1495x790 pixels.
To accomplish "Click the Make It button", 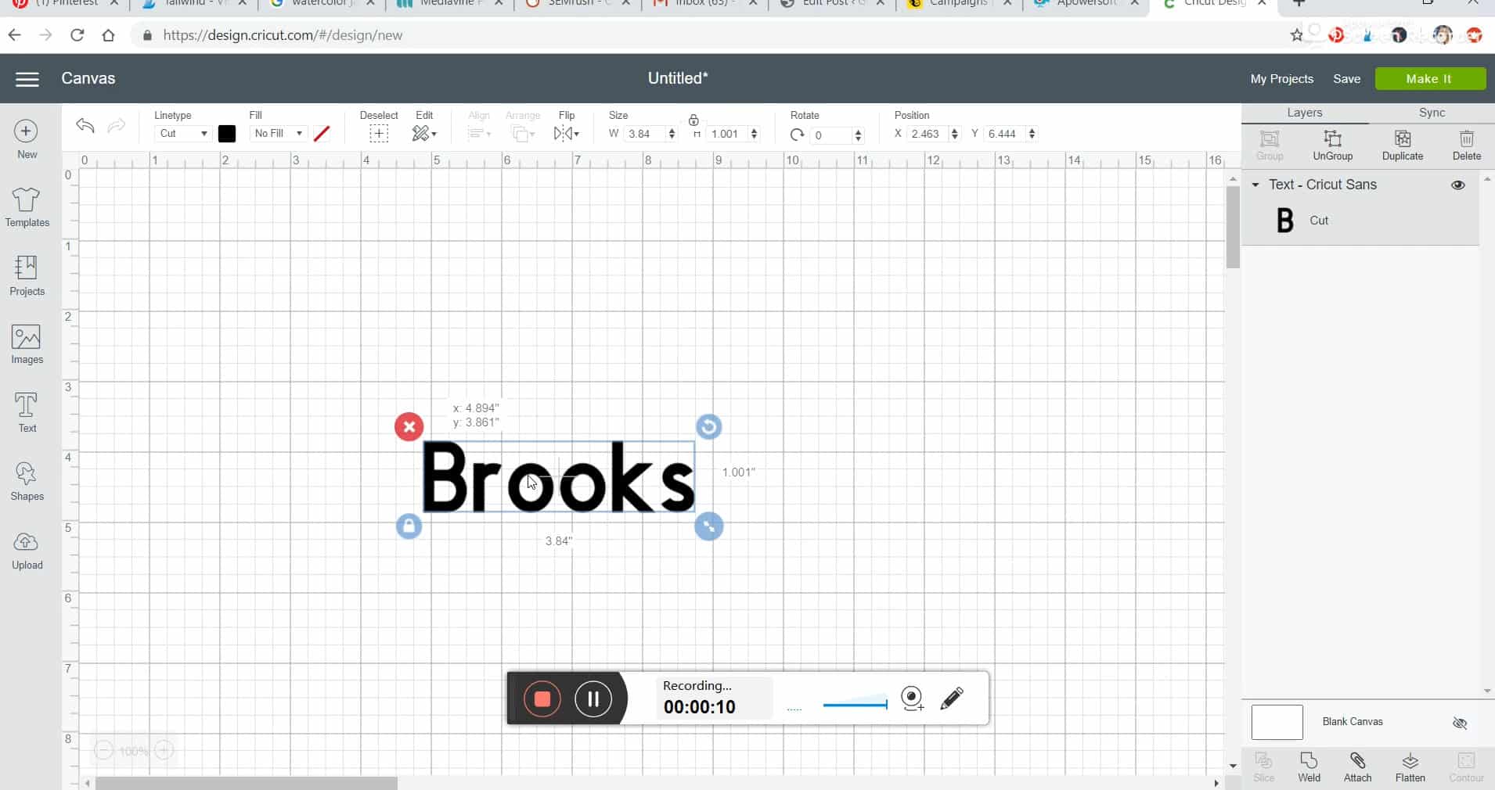I will coord(1429,79).
